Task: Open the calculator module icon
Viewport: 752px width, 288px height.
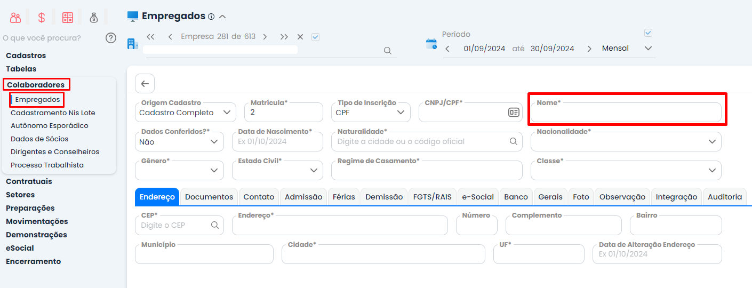Action: (68, 18)
